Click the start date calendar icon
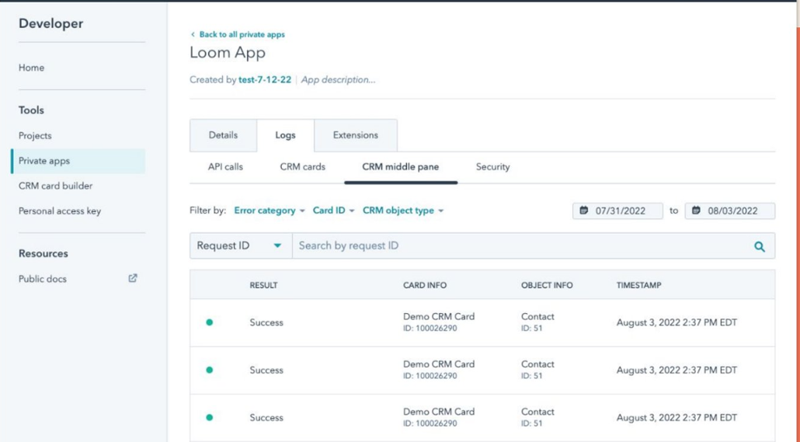 (x=583, y=211)
